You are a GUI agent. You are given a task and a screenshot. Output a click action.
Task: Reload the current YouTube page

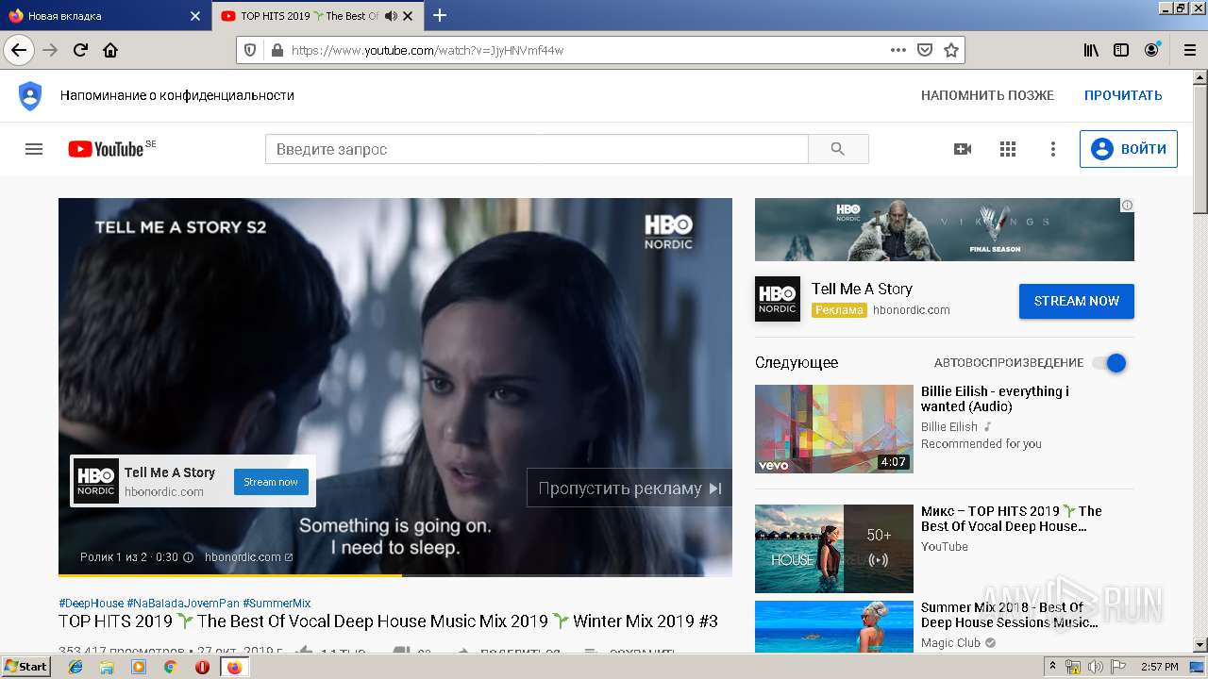tap(80, 50)
